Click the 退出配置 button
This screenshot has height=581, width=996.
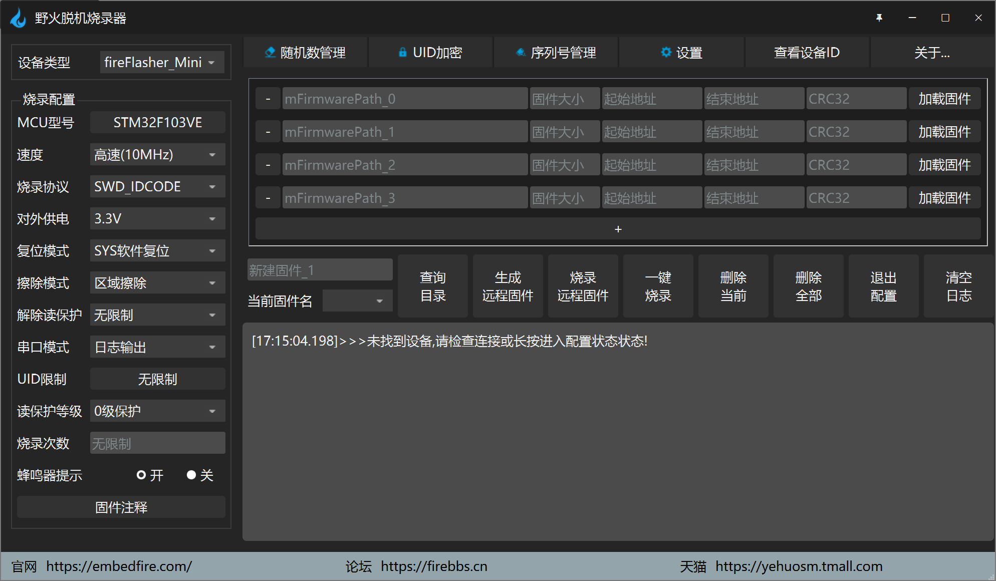click(884, 286)
